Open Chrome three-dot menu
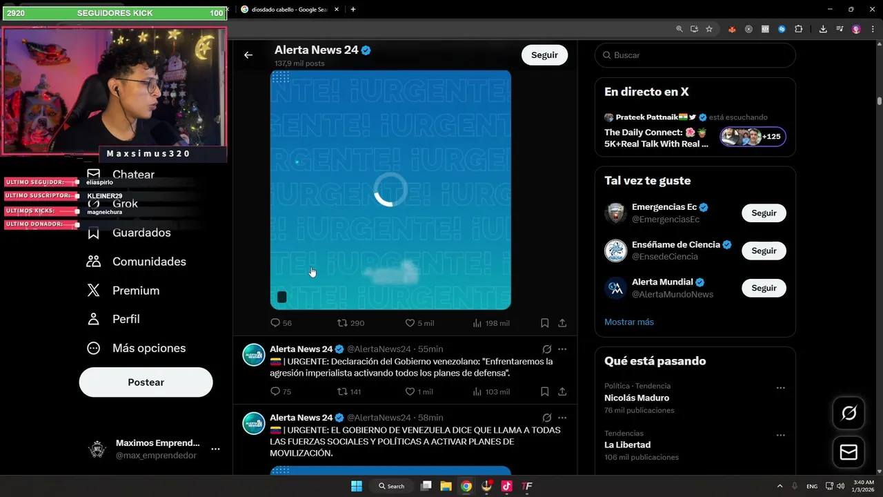The width and height of the screenshot is (883, 497). pos(873,29)
